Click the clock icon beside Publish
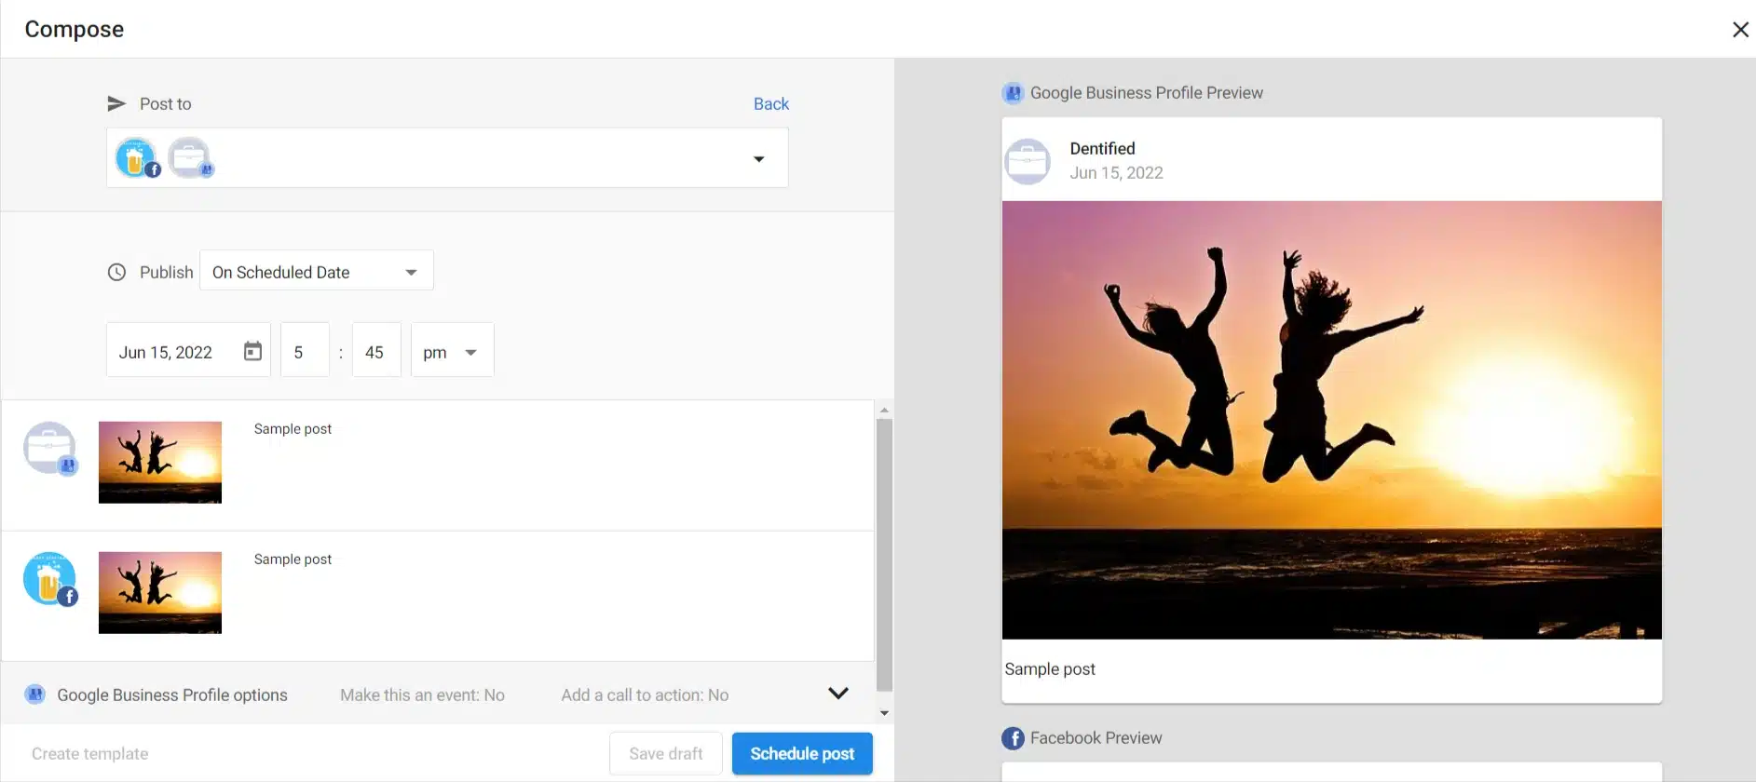1756x782 pixels. tap(116, 273)
